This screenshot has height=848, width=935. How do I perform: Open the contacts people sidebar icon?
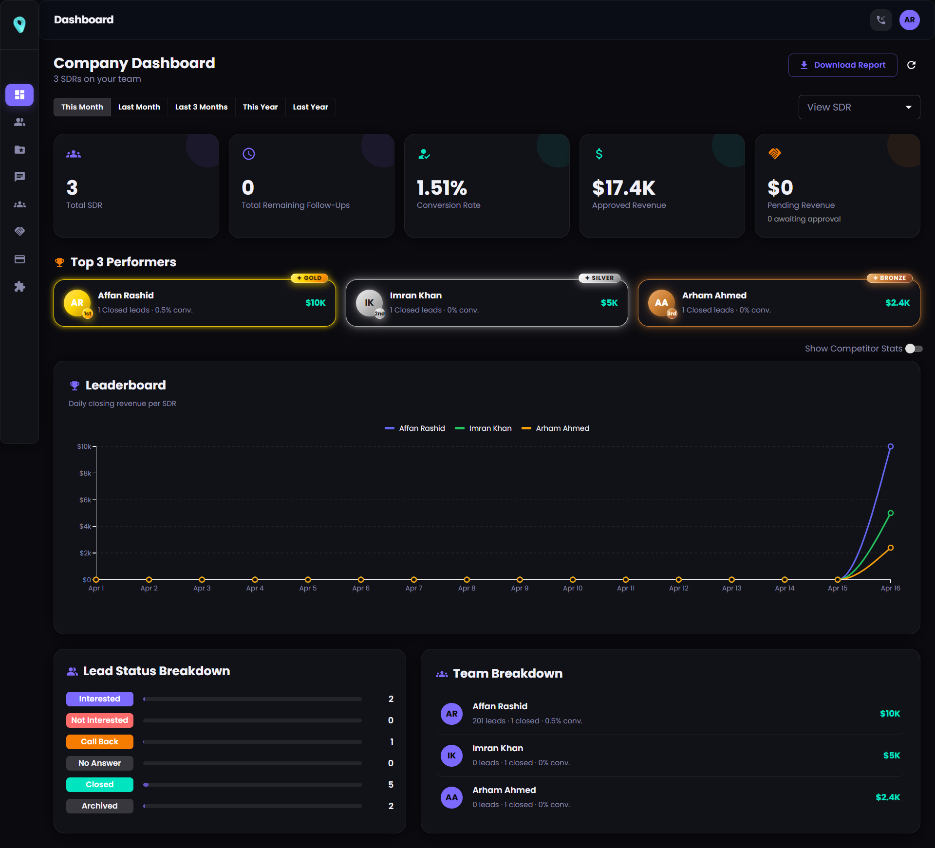tap(19, 122)
